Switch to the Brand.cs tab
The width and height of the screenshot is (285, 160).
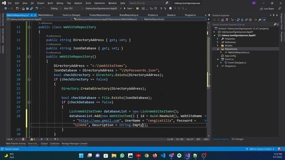[171, 15]
